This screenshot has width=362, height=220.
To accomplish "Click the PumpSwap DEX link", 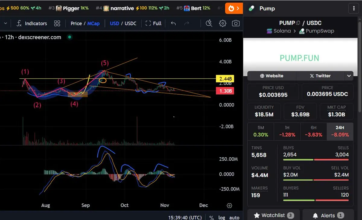I will (316, 31).
